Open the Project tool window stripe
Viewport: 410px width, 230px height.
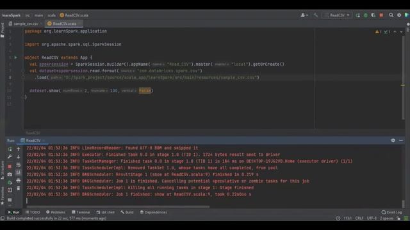[3, 30]
